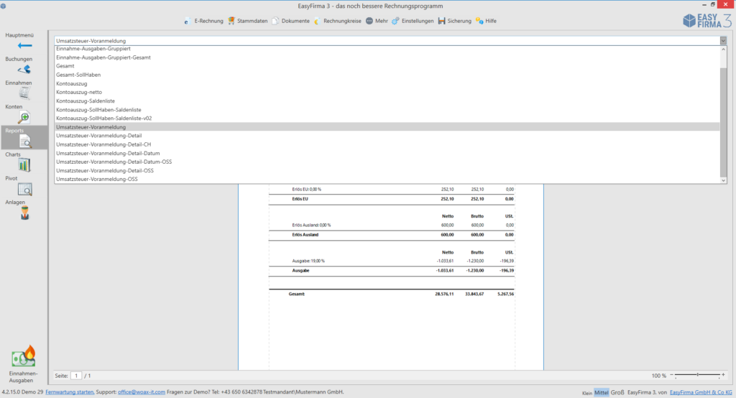The image size is (736, 398).
Task: Click the report zoom slider handle
Action: pyautogui.click(x=698, y=374)
